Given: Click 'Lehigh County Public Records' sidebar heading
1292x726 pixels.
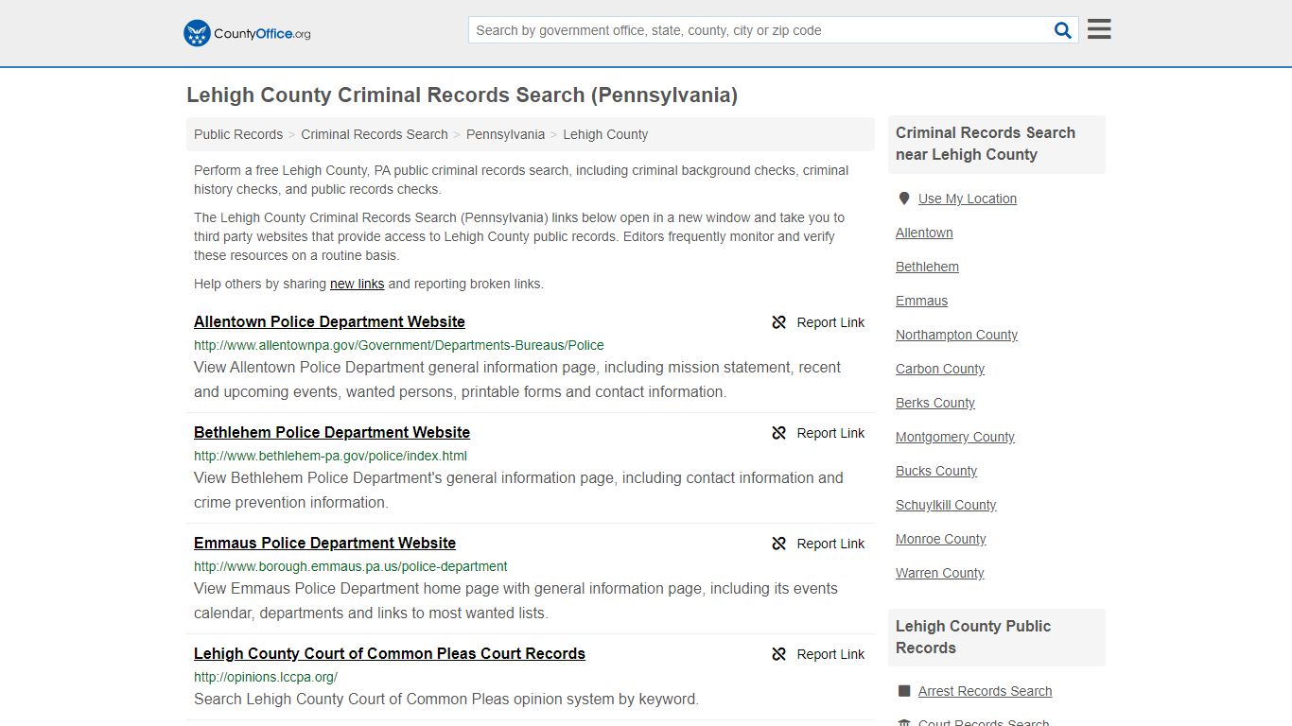Looking at the screenshot, I should point(973,637).
